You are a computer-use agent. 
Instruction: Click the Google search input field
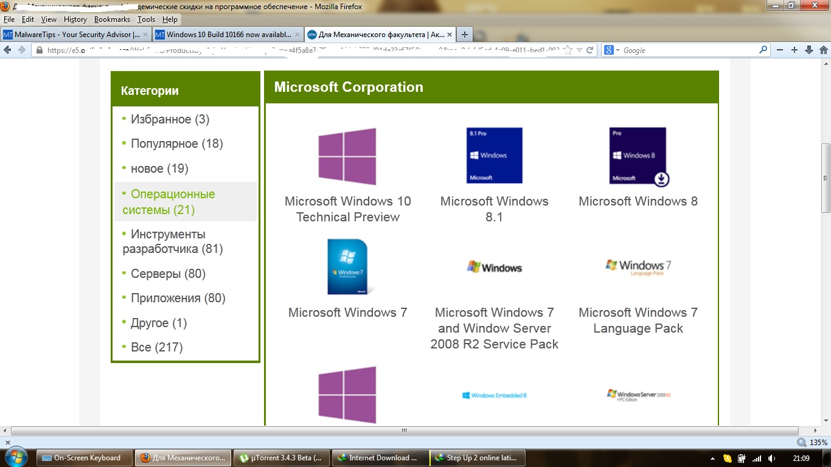pyautogui.click(x=689, y=50)
